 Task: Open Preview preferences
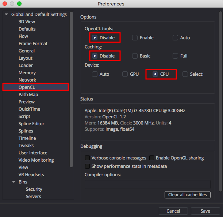(x=27, y=102)
